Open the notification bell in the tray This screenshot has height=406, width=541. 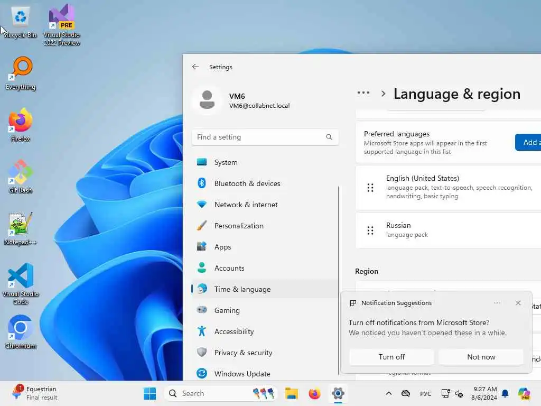click(505, 393)
